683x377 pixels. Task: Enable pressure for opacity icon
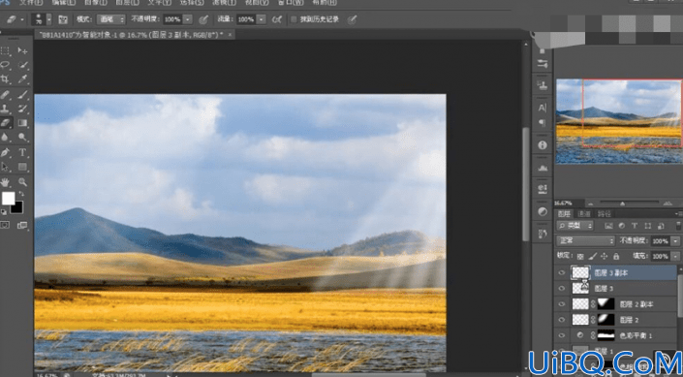point(203,19)
